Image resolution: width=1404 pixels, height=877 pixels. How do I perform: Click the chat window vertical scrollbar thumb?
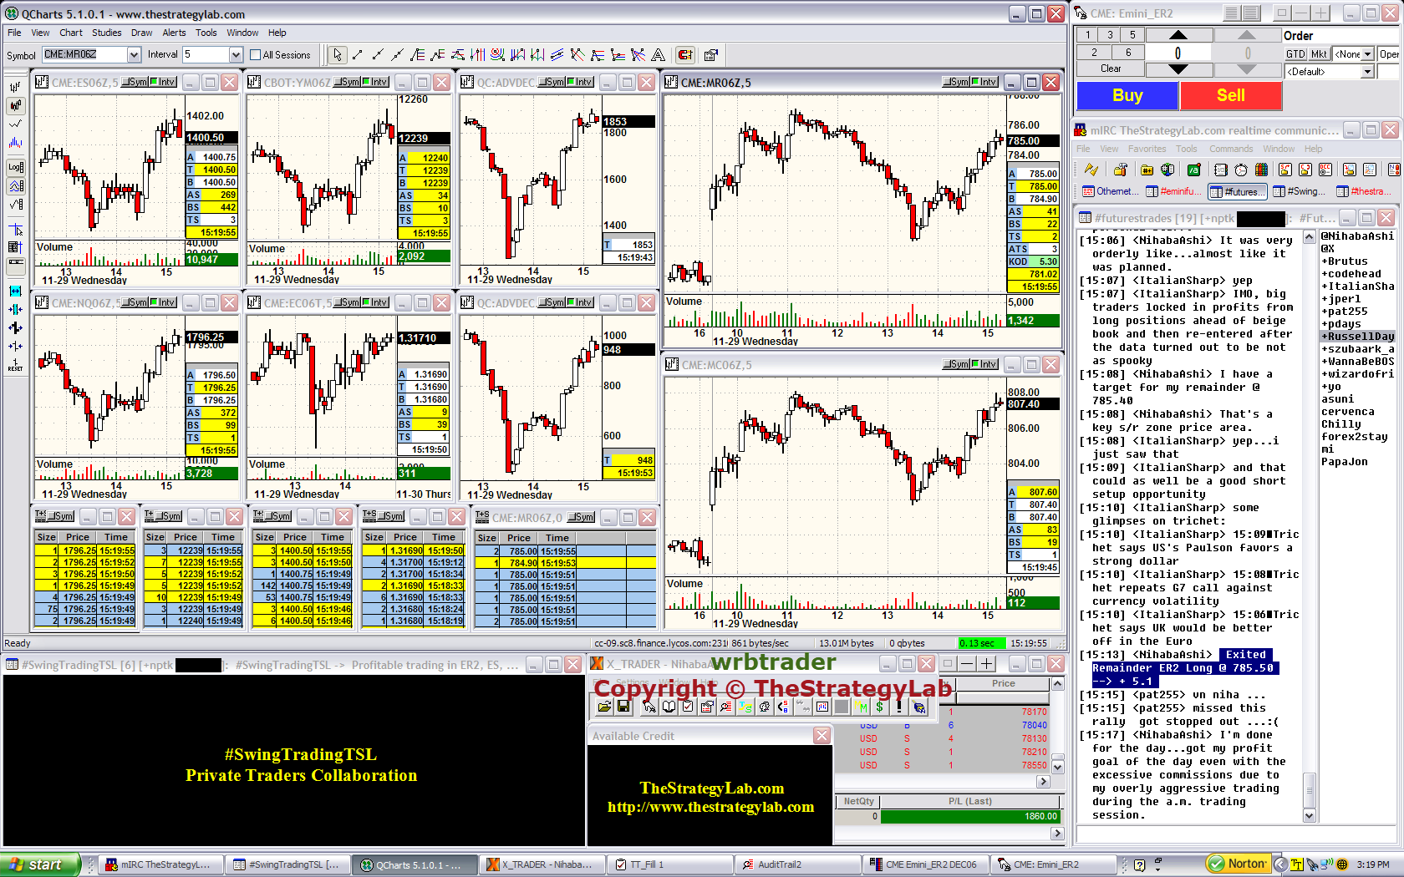(1310, 789)
